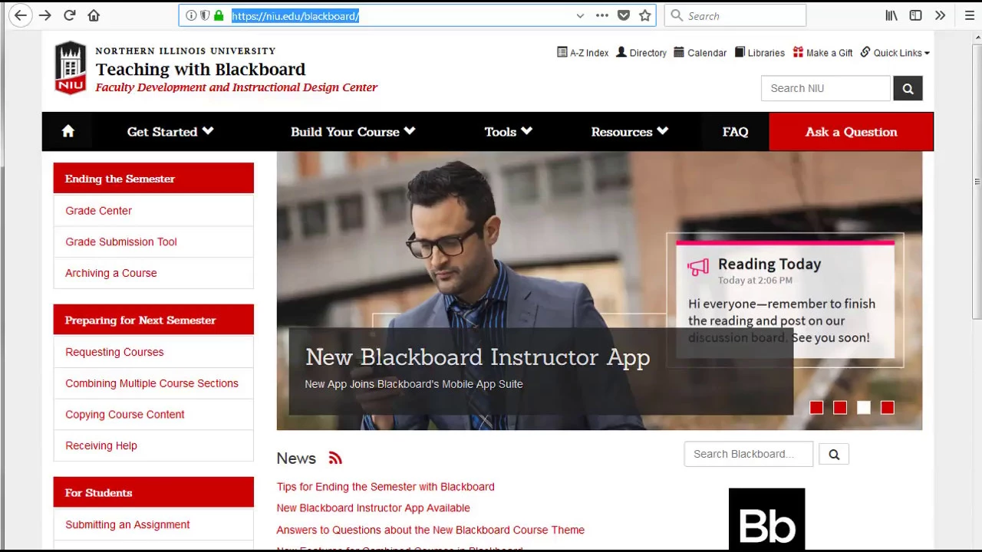Screen dimensions: 982x552
Task: Click the Ask a Question button
Action: coord(851,132)
